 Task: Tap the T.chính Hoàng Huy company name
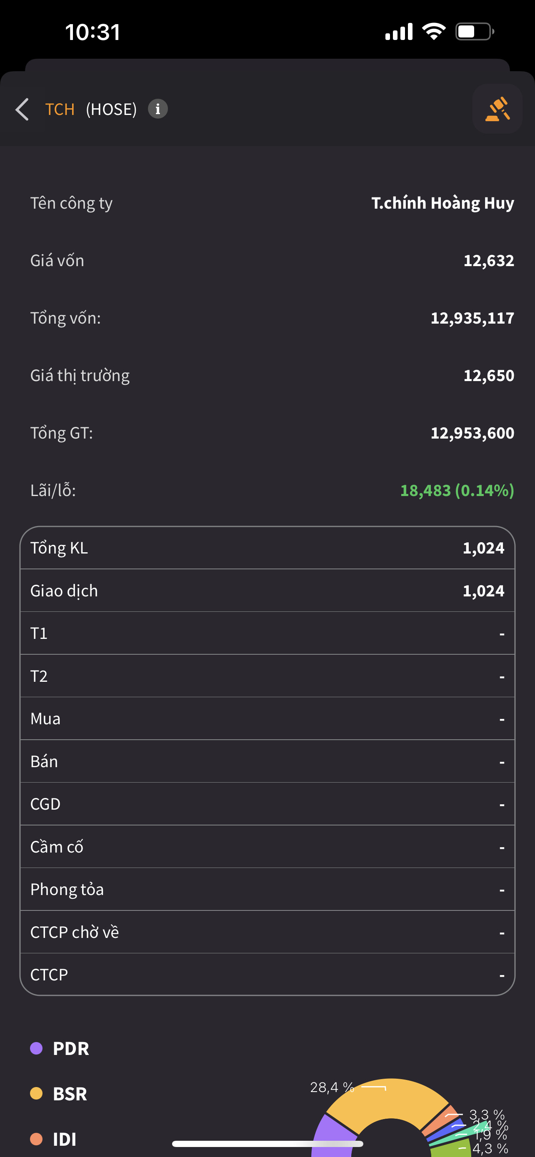442,203
